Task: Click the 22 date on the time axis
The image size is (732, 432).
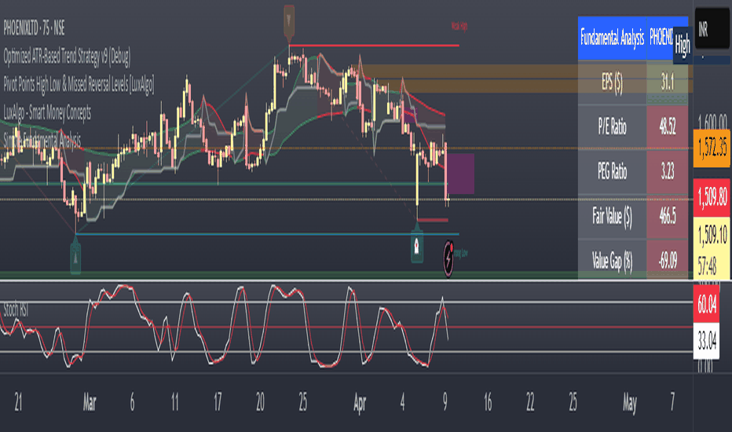Action: pos(530,402)
